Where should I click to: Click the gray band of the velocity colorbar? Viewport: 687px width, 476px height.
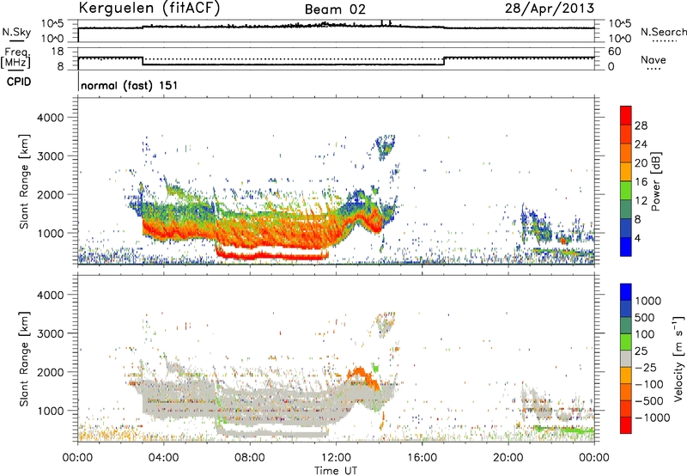626,358
